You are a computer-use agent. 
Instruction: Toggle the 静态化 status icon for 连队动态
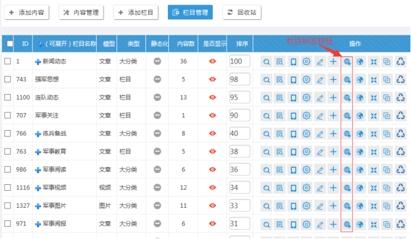click(x=157, y=98)
